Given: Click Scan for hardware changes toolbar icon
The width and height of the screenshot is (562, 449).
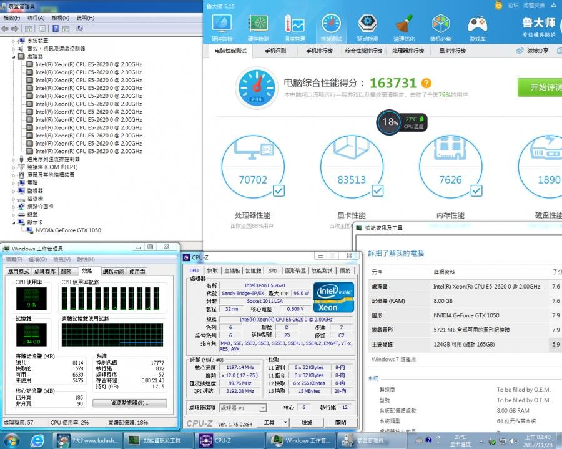Looking at the screenshot, I should point(79,29).
